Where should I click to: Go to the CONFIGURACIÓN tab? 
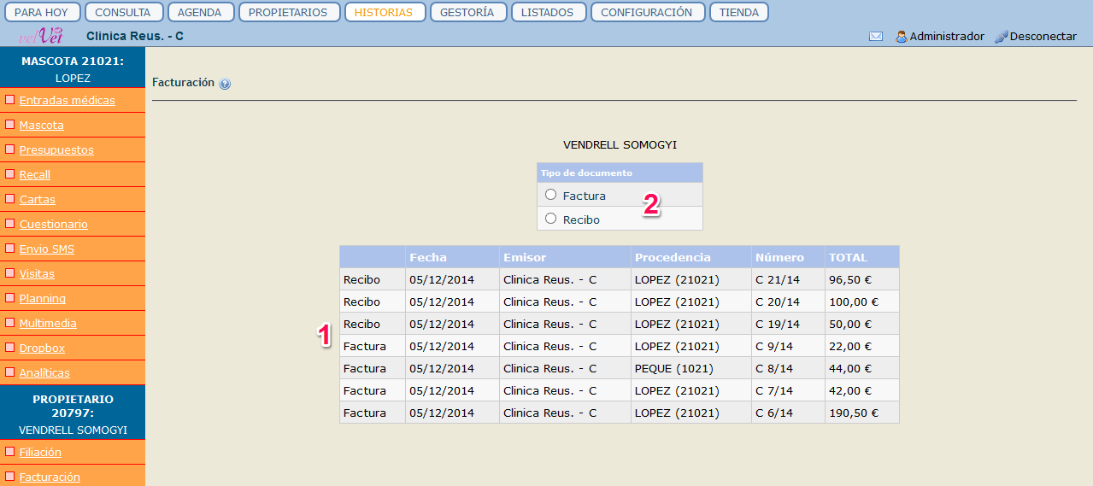(x=646, y=13)
